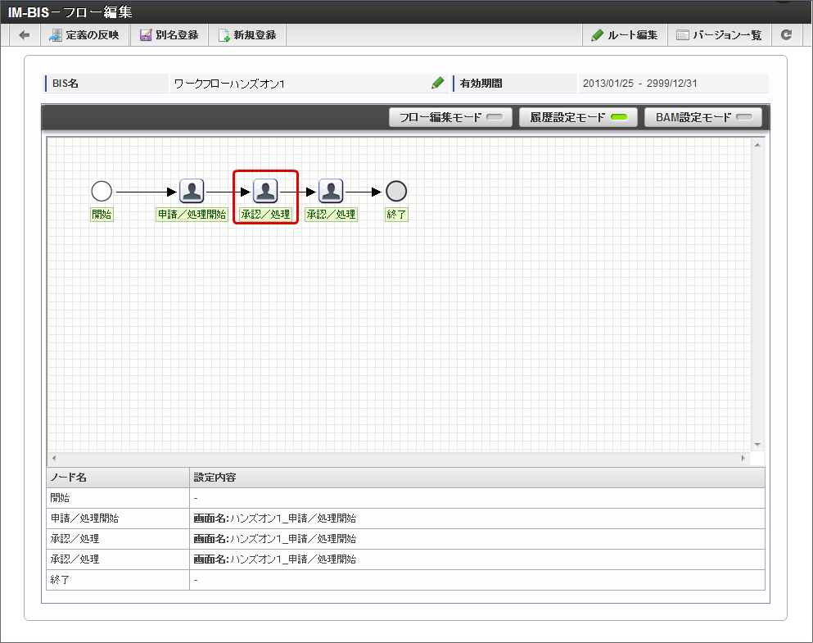Screen dimensions: 813x643
Task: Select the 終了 end node circle
Action: point(396,192)
